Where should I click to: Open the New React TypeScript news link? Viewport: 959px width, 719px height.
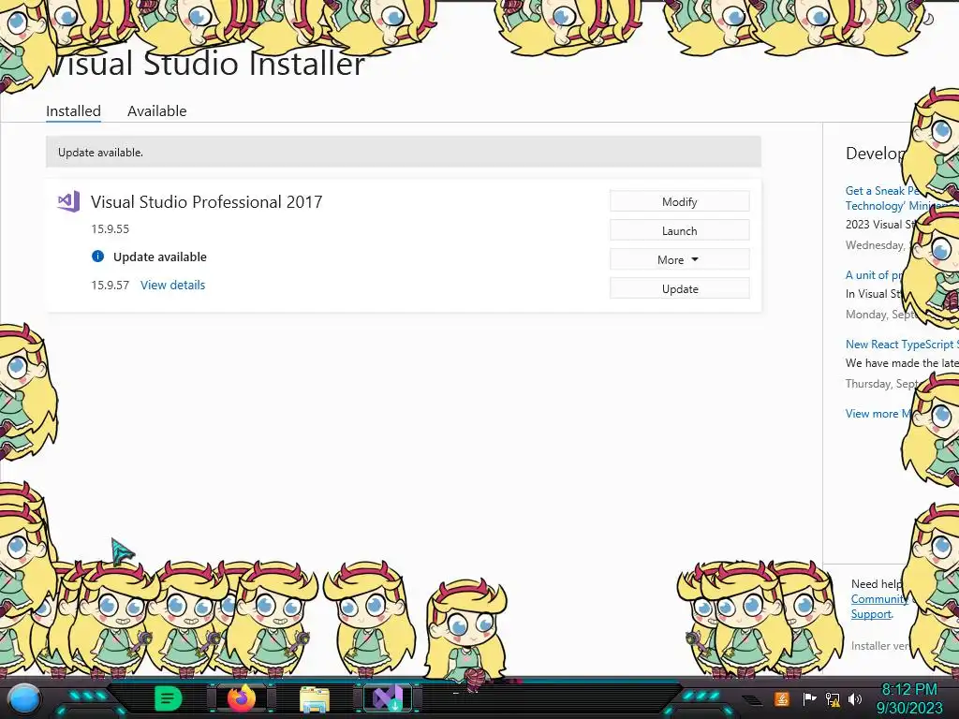tap(902, 345)
